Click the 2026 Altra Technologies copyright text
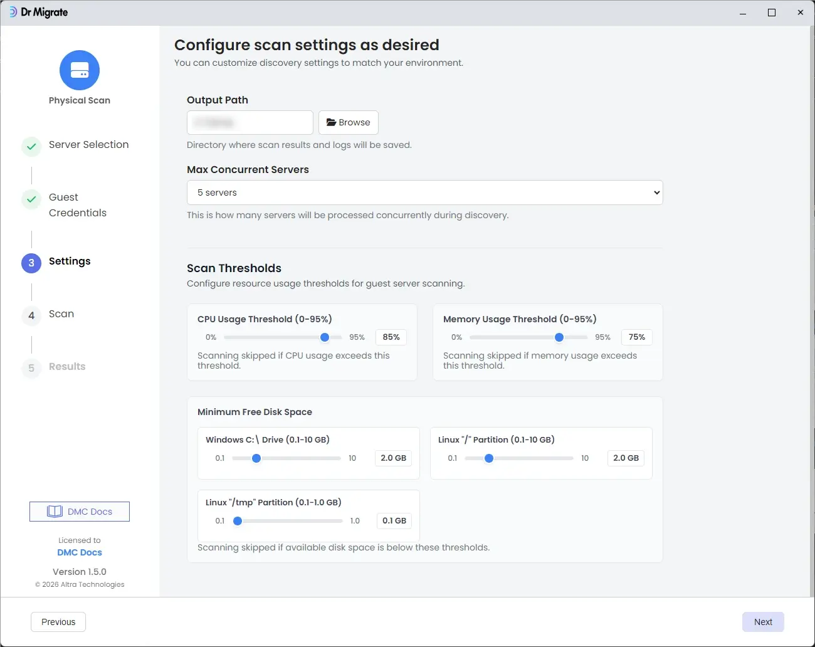 coord(80,584)
